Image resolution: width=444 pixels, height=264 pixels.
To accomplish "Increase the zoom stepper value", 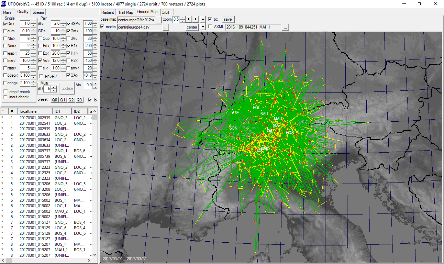I will (182, 18).
